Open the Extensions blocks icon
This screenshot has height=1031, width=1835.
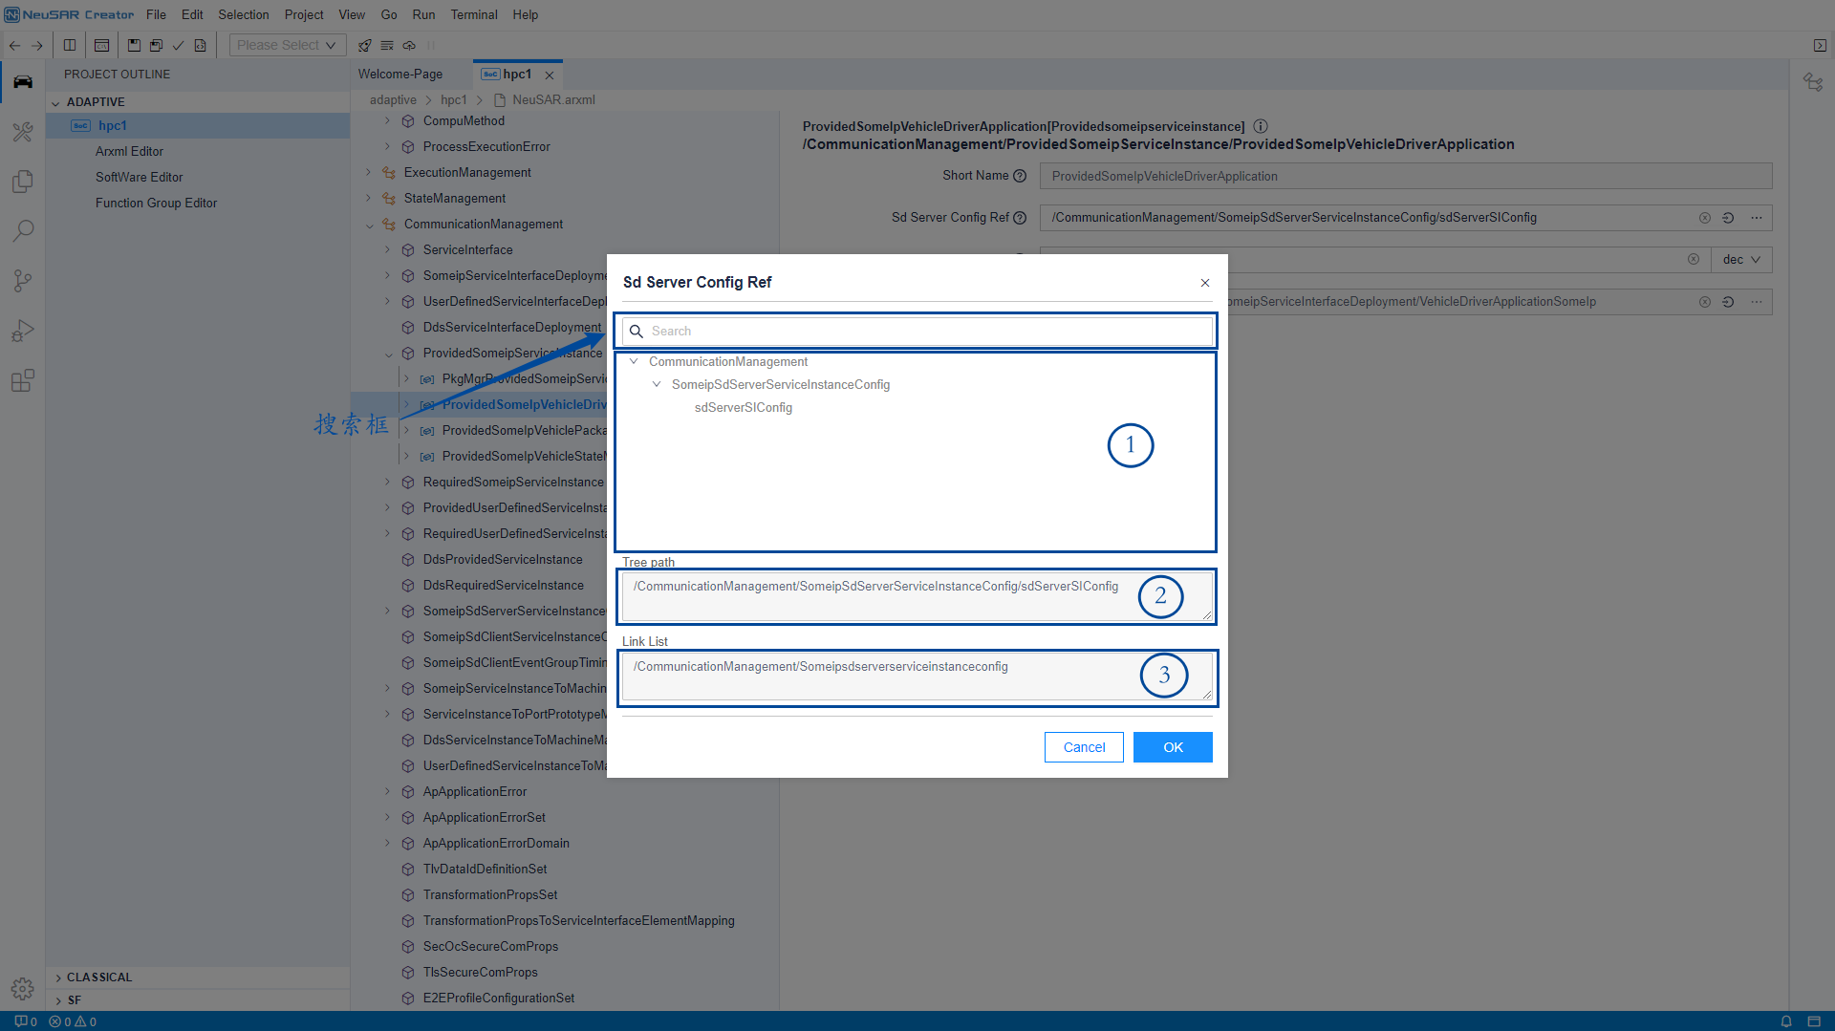point(23,381)
